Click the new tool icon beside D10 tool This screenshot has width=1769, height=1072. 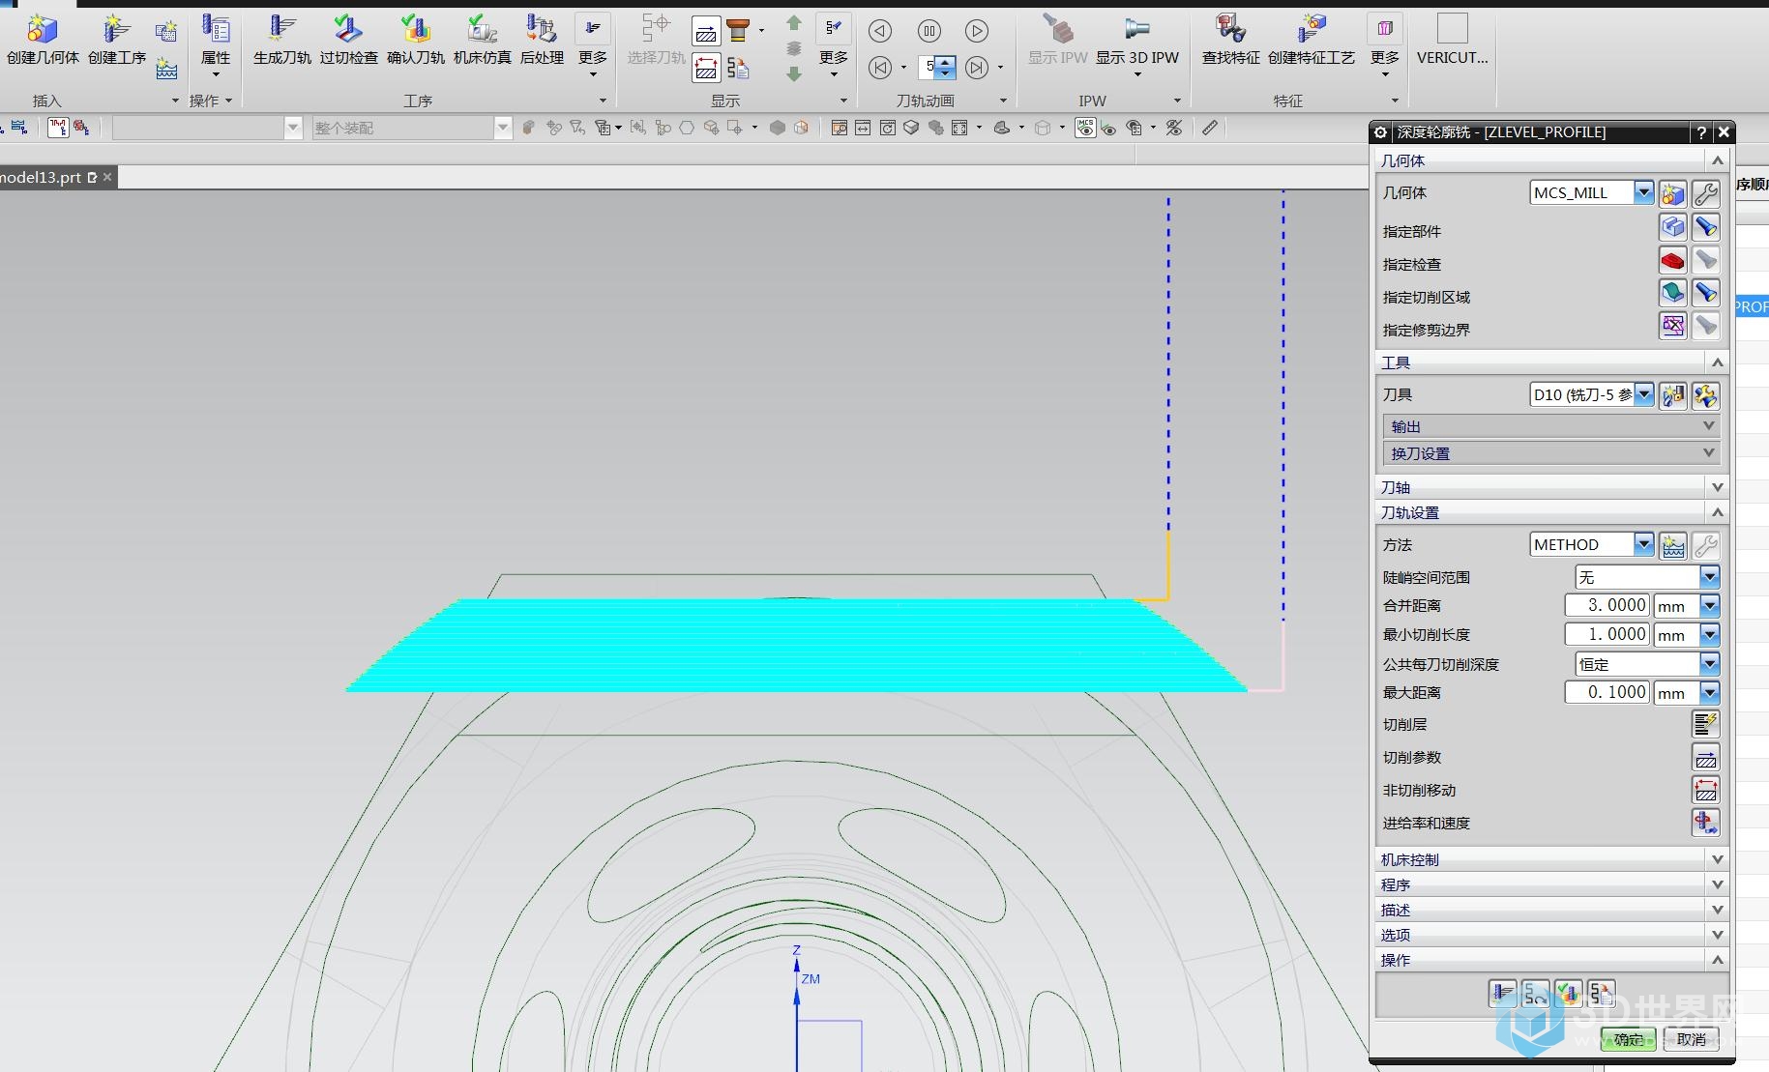pyautogui.click(x=1672, y=395)
